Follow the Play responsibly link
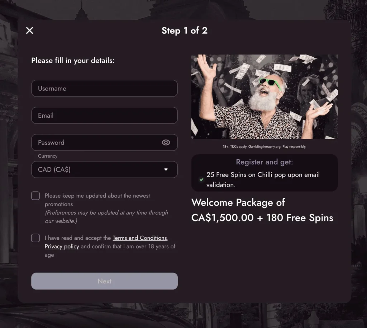The width and height of the screenshot is (367, 328). [x=294, y=147]
